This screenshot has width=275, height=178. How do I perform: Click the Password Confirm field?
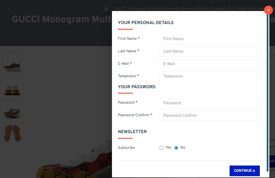coord(209,116)
